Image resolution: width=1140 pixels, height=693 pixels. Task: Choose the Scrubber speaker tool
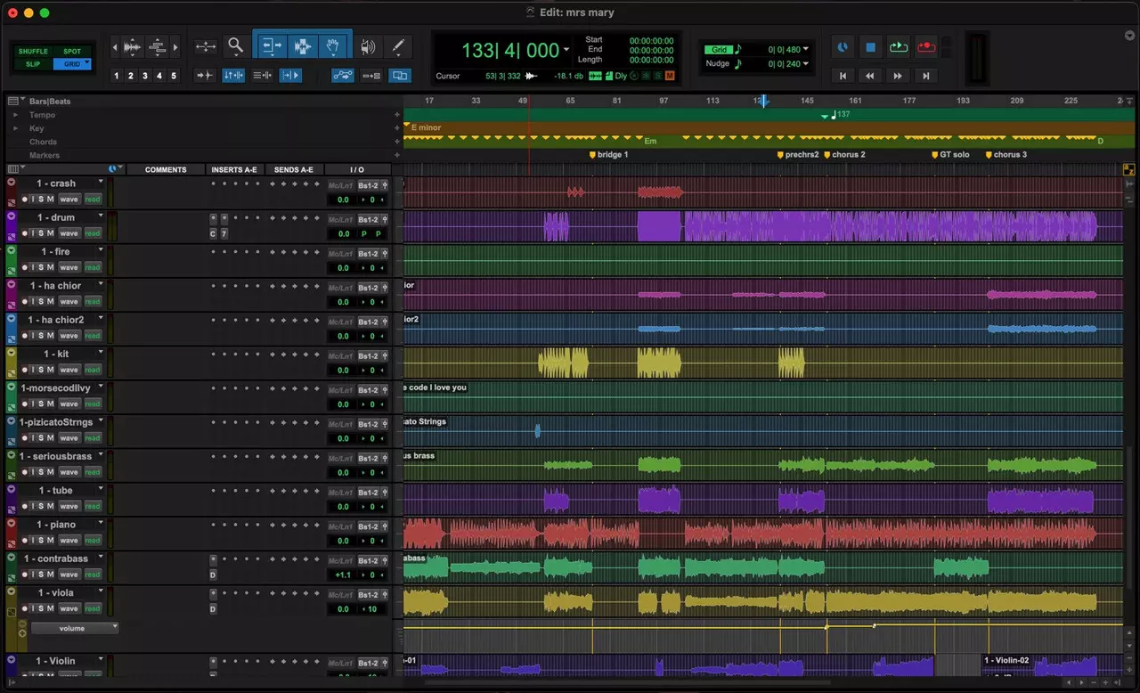click(x=367, y=45)
